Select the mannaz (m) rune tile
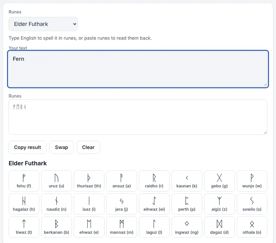The height and width of the screenshot is (243, 276). click(122, 227)
